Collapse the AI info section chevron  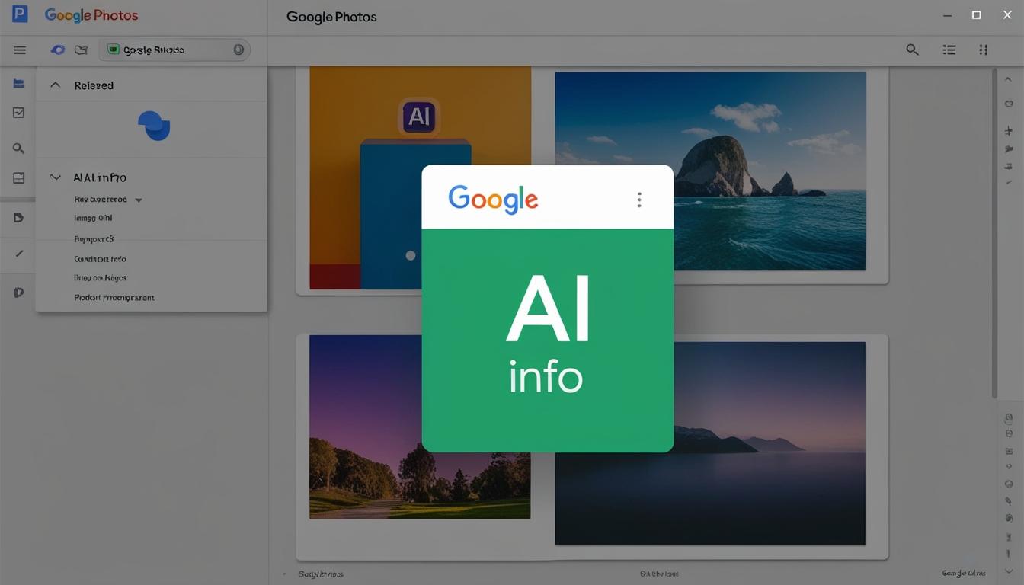[55, 177]
